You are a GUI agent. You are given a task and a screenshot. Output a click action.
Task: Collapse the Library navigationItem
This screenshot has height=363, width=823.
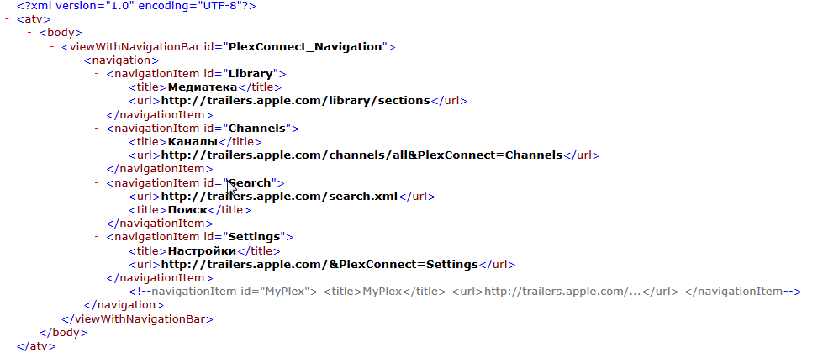click(x=98, y=74)
